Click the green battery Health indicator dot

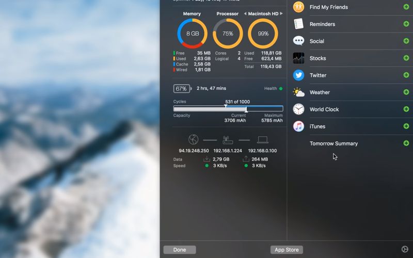[281, 89]
